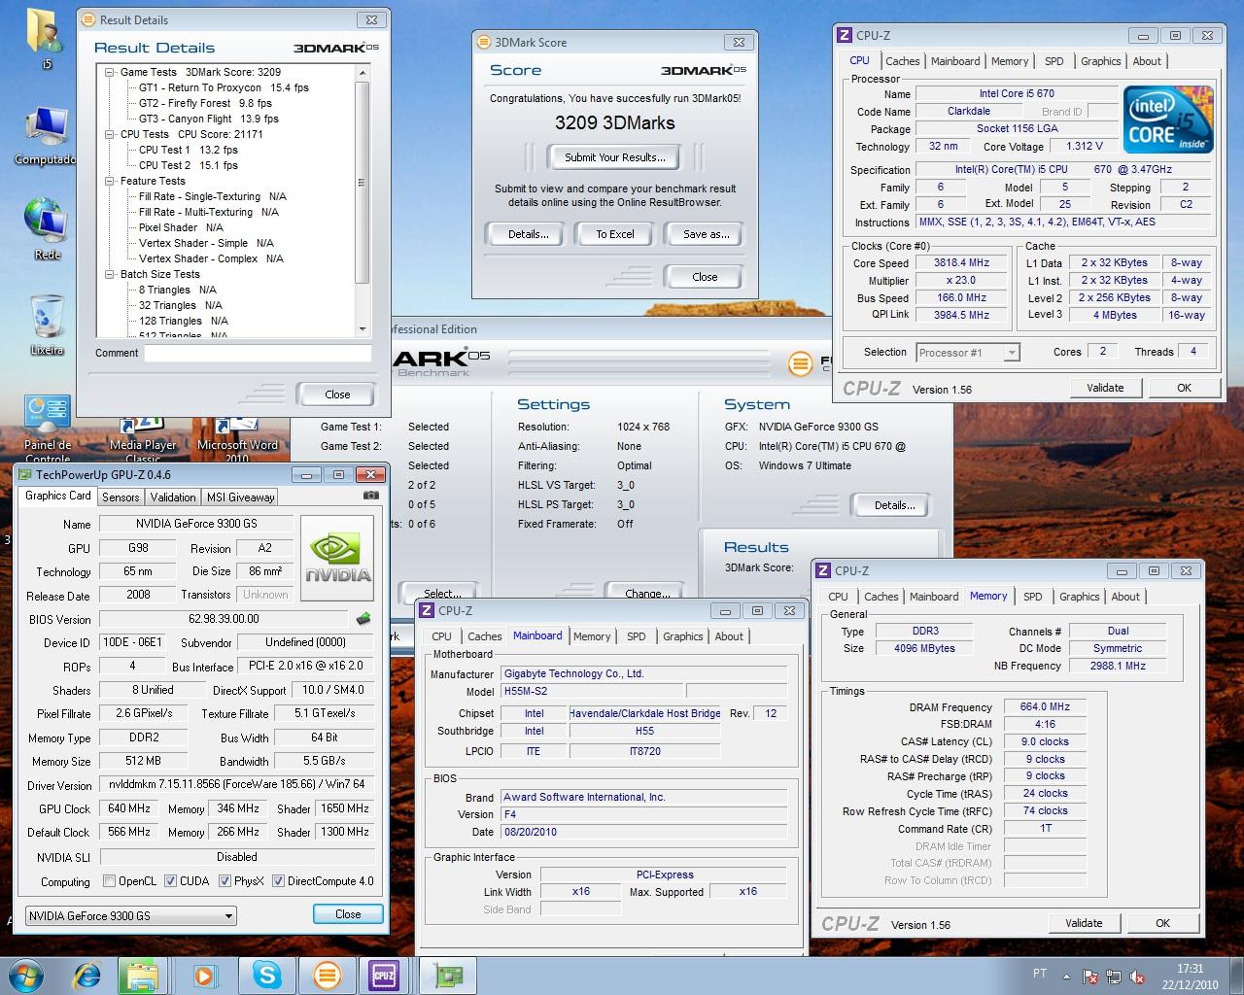Open the Media Player Classic shortcut
This screenshot has width=1244, height=995.
click(x=143, y=439)
